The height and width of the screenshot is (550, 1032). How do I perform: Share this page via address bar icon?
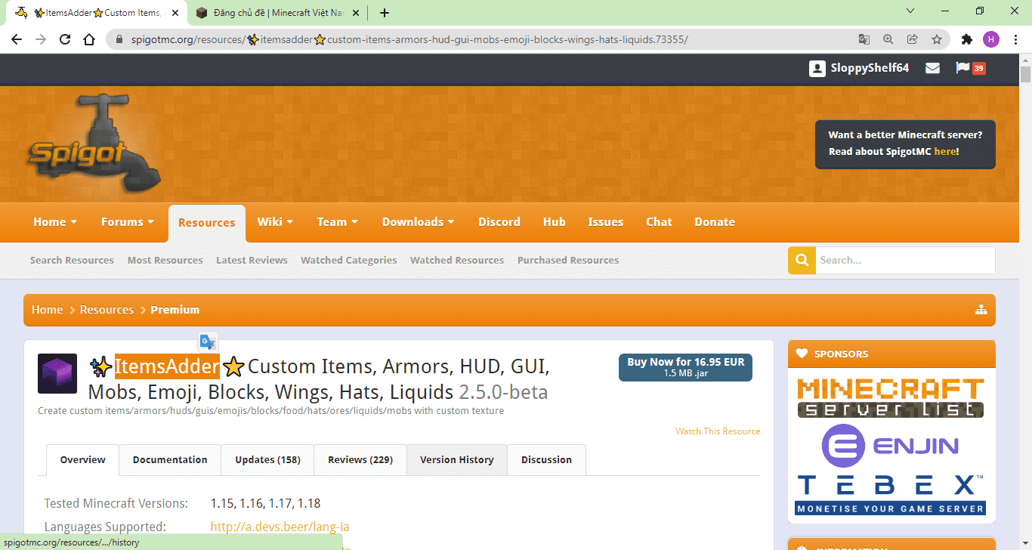tap(913, 39)
